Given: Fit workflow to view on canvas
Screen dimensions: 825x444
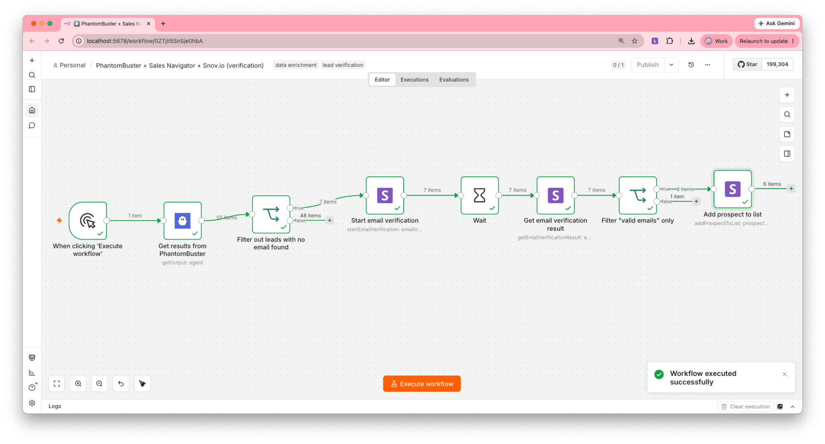Looking at the screenshot, I should coord(57,384).
